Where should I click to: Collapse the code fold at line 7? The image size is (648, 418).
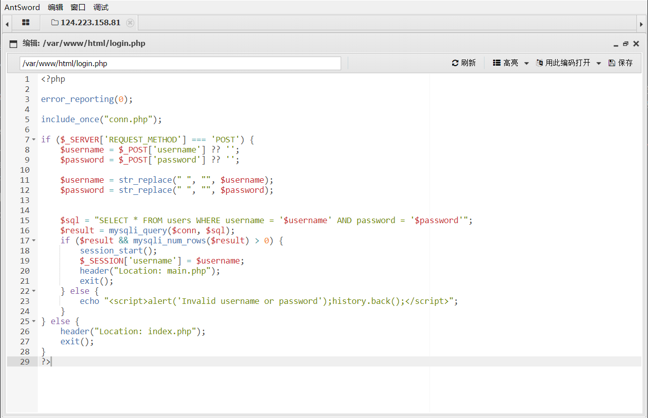pos(34,139)
